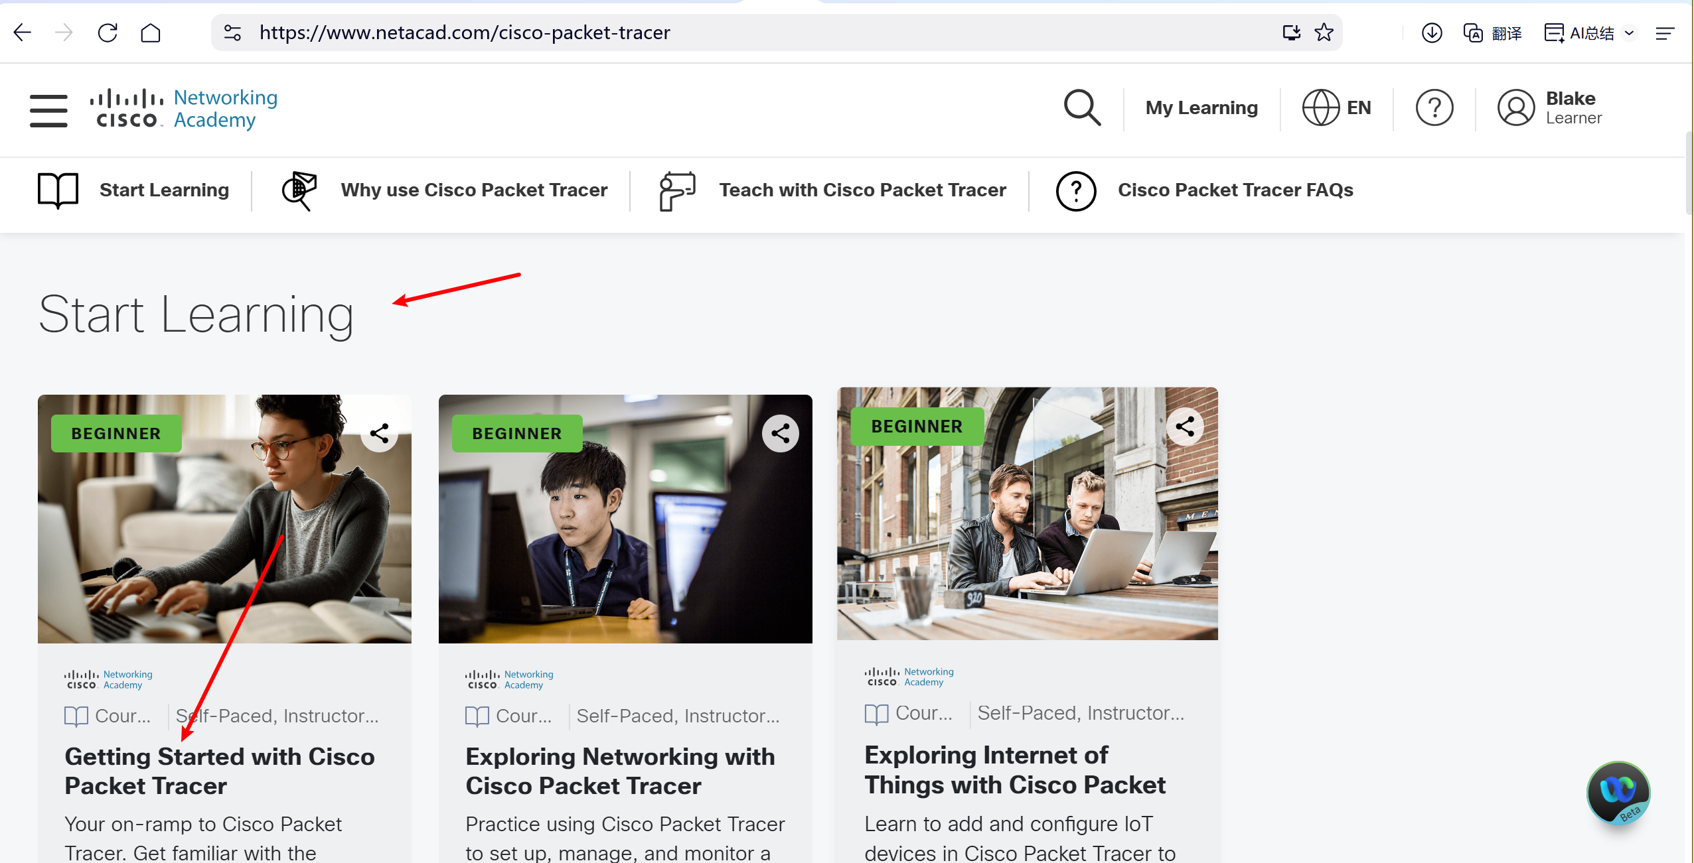Click BEGINNER badge on Exploring Networking card
The width and height of the screenshot is (1694, 863).
click(x=517, y=433)
